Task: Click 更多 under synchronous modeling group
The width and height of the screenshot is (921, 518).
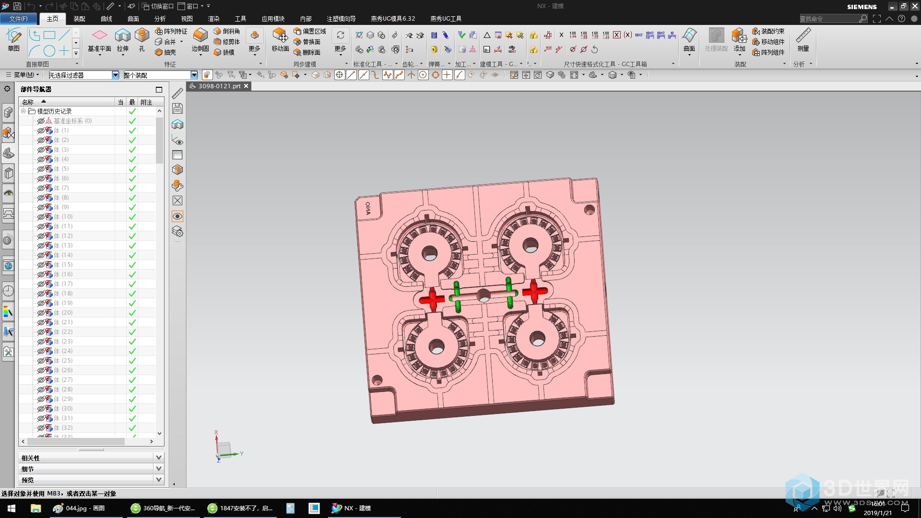Action: pyautogui.click(x=340, y=41)
